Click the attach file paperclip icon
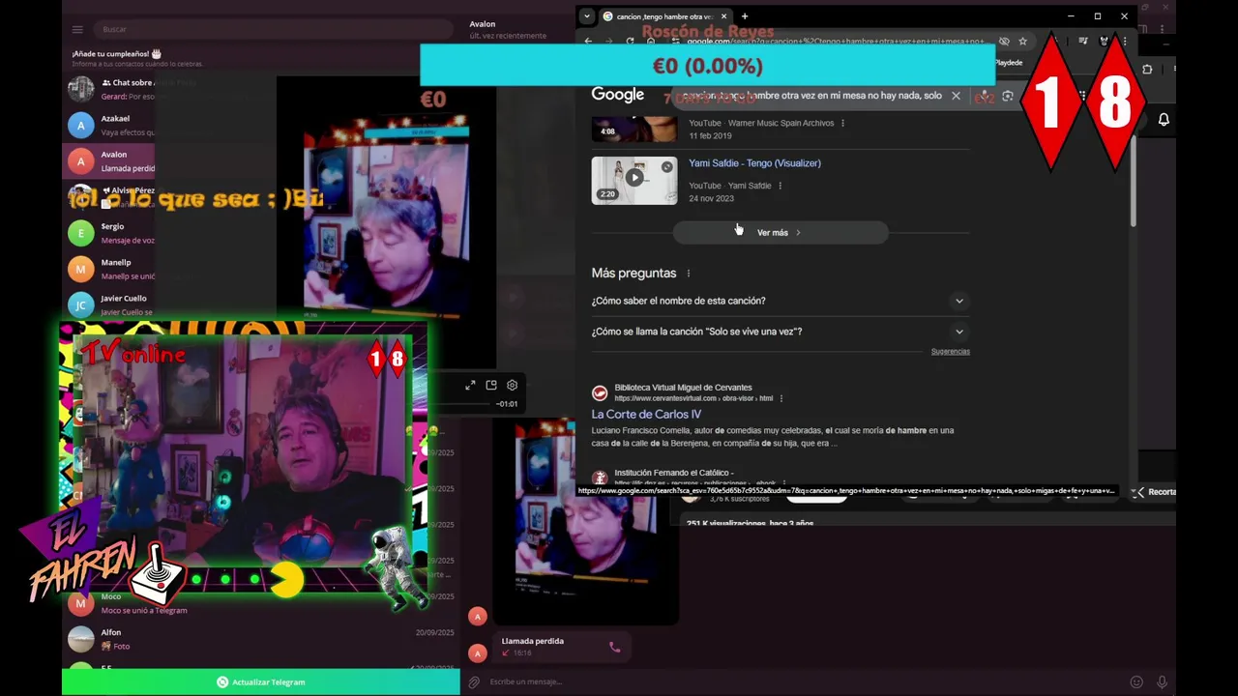 tap(474, 681)
